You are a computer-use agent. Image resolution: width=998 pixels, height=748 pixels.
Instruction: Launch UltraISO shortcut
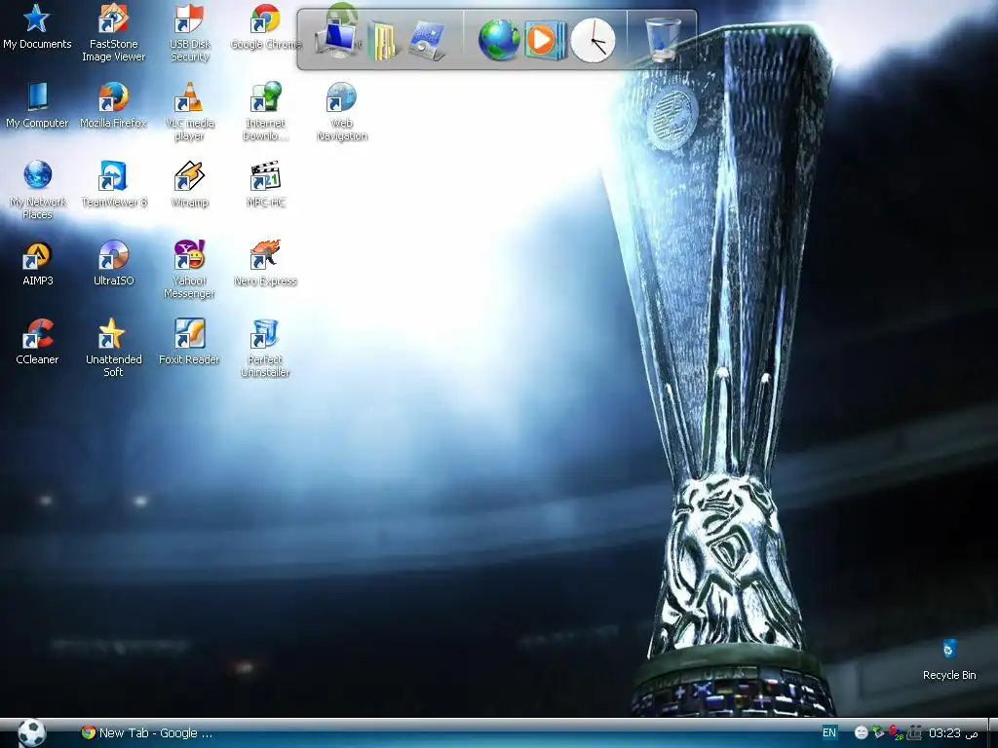(x=113, y=263)
